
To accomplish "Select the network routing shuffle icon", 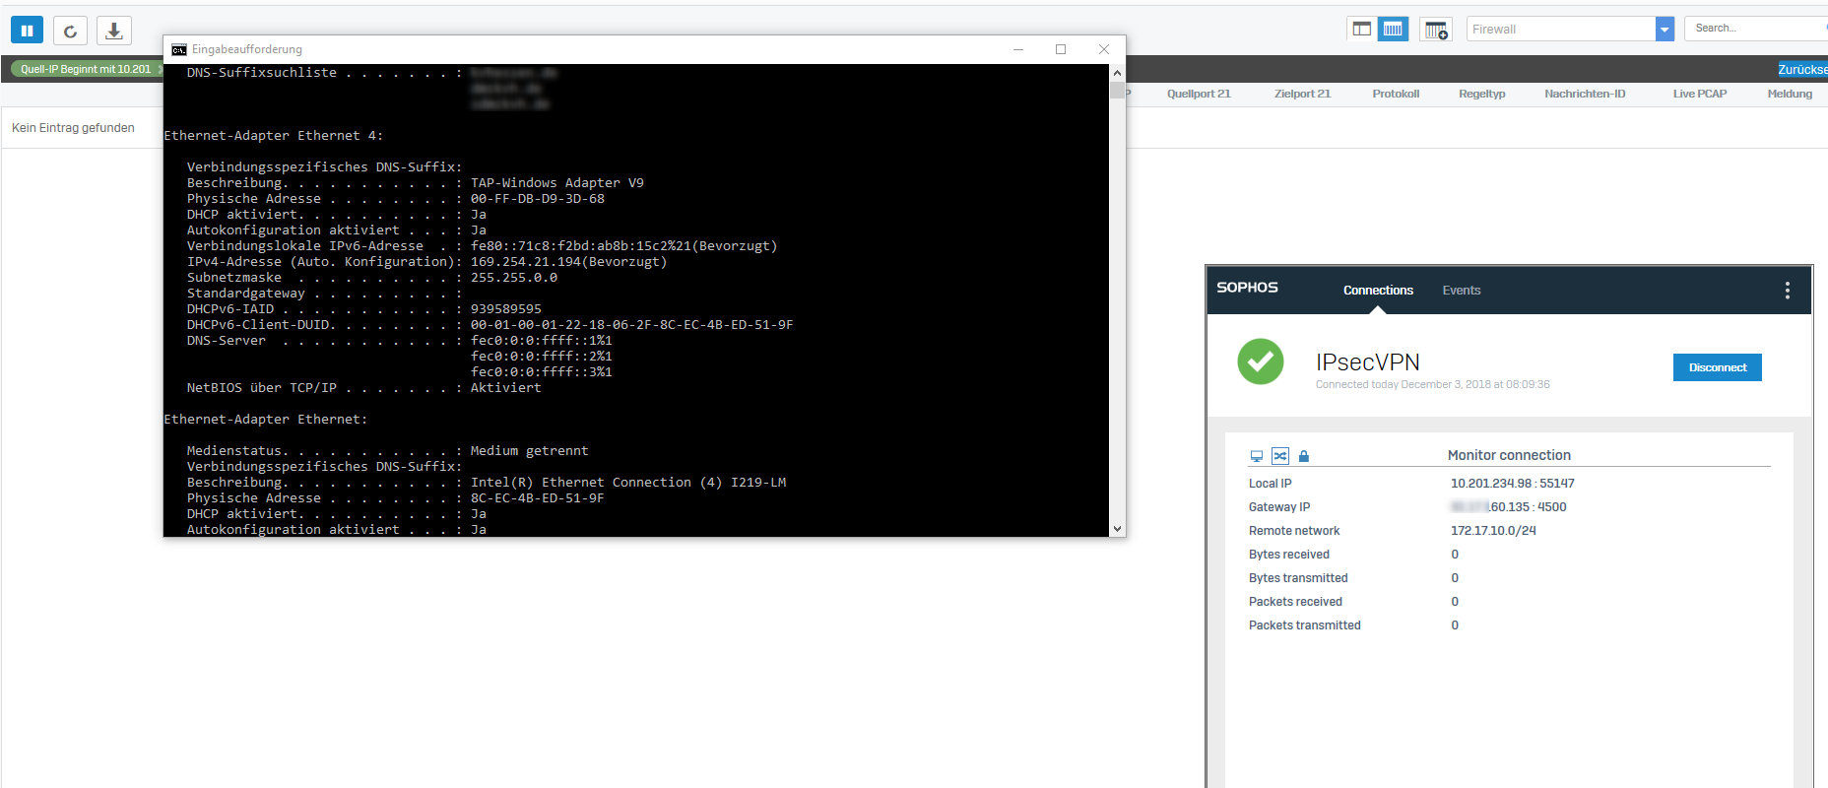I will [x=1279, y=456].
